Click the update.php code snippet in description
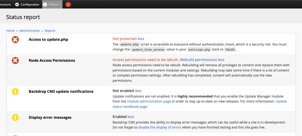Viewport: 302px width, 136px height. [x=129, y=44]
